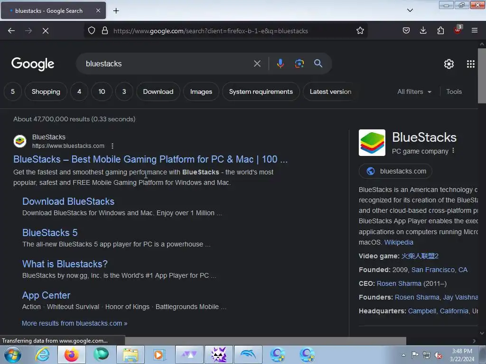The height and width of the screenshot is (364, 486).
Task: Click the vertical page scrollbar thumb
Action: click(482, 76)
